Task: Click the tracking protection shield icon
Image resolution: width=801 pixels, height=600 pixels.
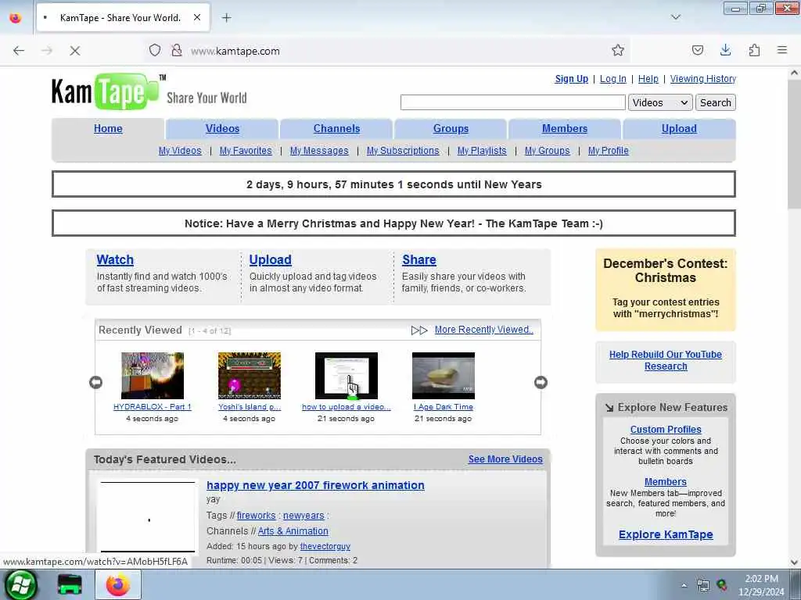Action: (x=155, y=50)
